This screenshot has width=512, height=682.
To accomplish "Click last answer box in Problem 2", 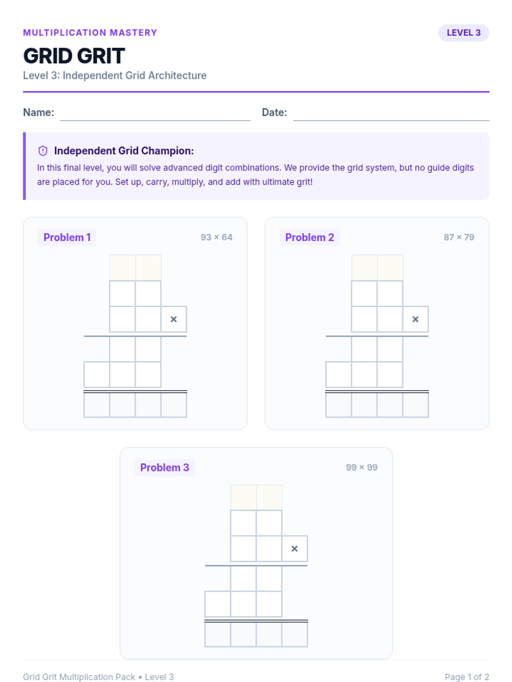I will point(416,405).
